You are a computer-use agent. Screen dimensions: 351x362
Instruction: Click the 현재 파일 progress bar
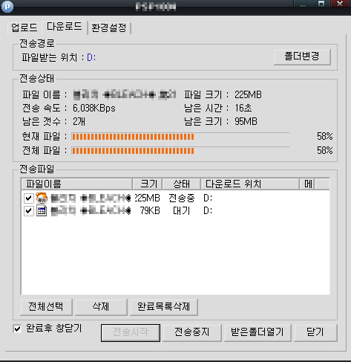coord(180,137)
